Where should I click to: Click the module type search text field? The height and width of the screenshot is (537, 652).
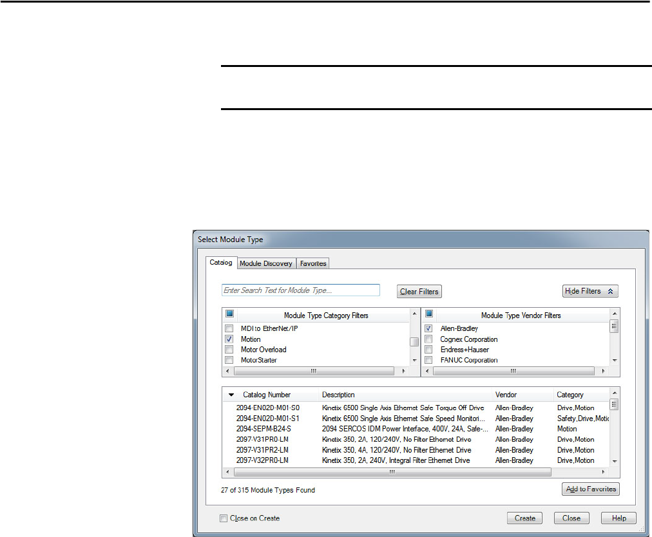click(300, 290)
